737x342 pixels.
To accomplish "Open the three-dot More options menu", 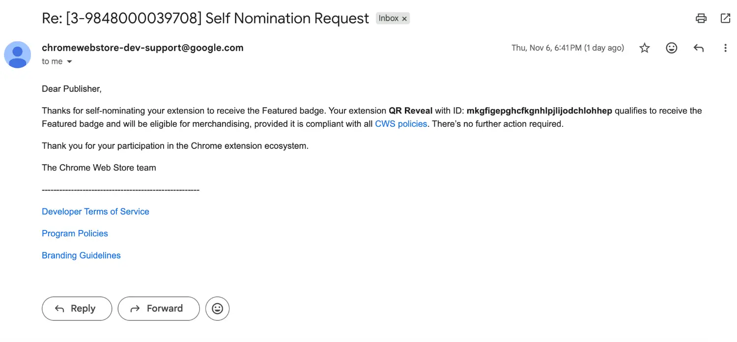I will coord(725,48).
